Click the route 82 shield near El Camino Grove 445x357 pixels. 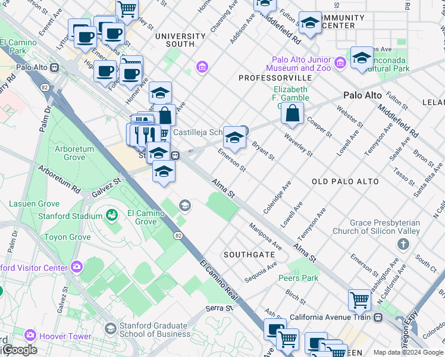click(x=178, y=236)
